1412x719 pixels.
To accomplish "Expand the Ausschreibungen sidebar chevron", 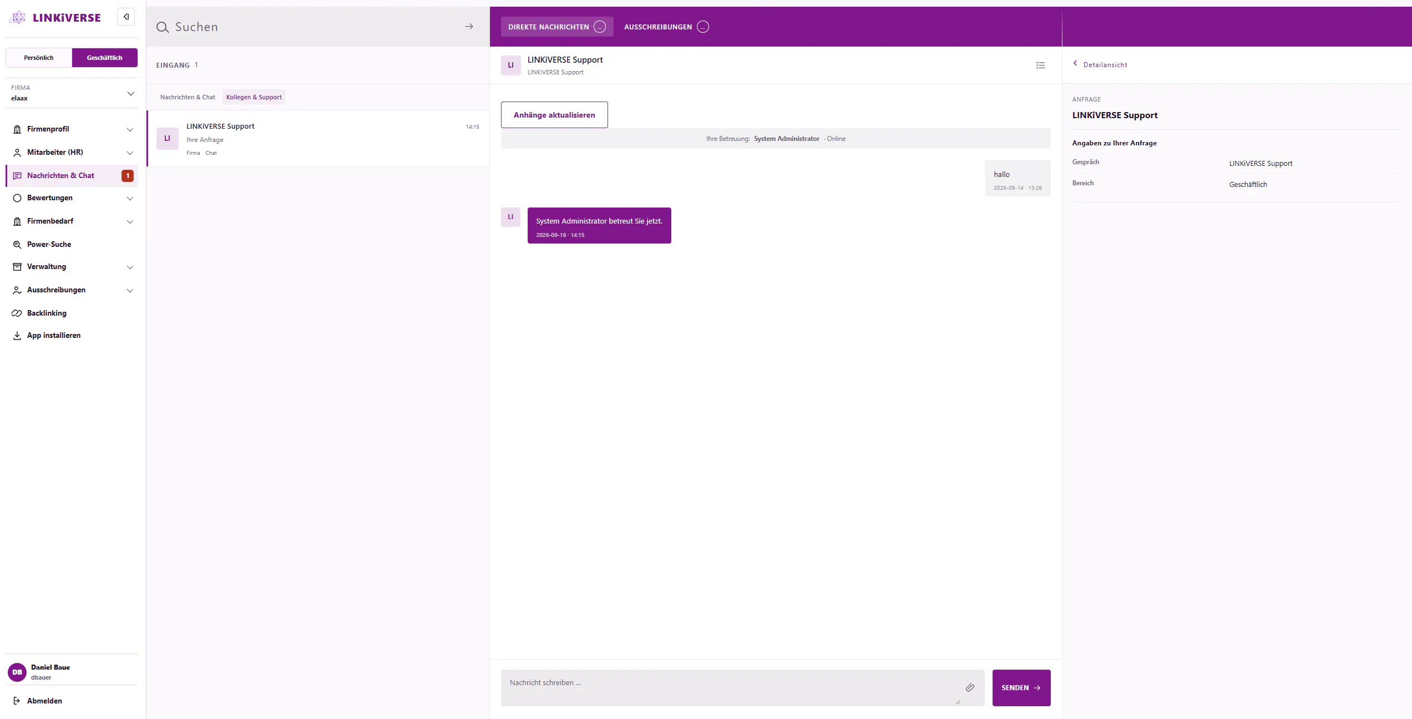I will tap(130, 291).
